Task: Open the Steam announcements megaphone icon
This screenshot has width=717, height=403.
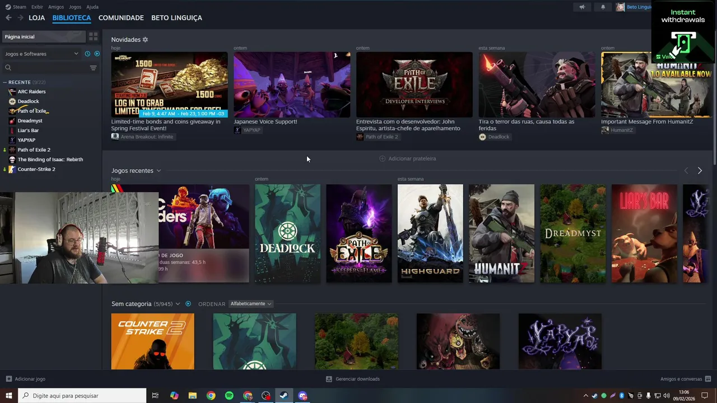Action: click(x=582, y=7)
